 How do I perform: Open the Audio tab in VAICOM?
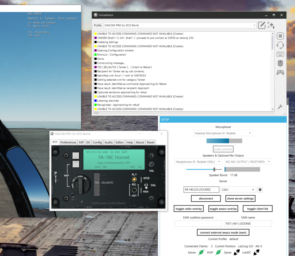click(x=108, y=142)
